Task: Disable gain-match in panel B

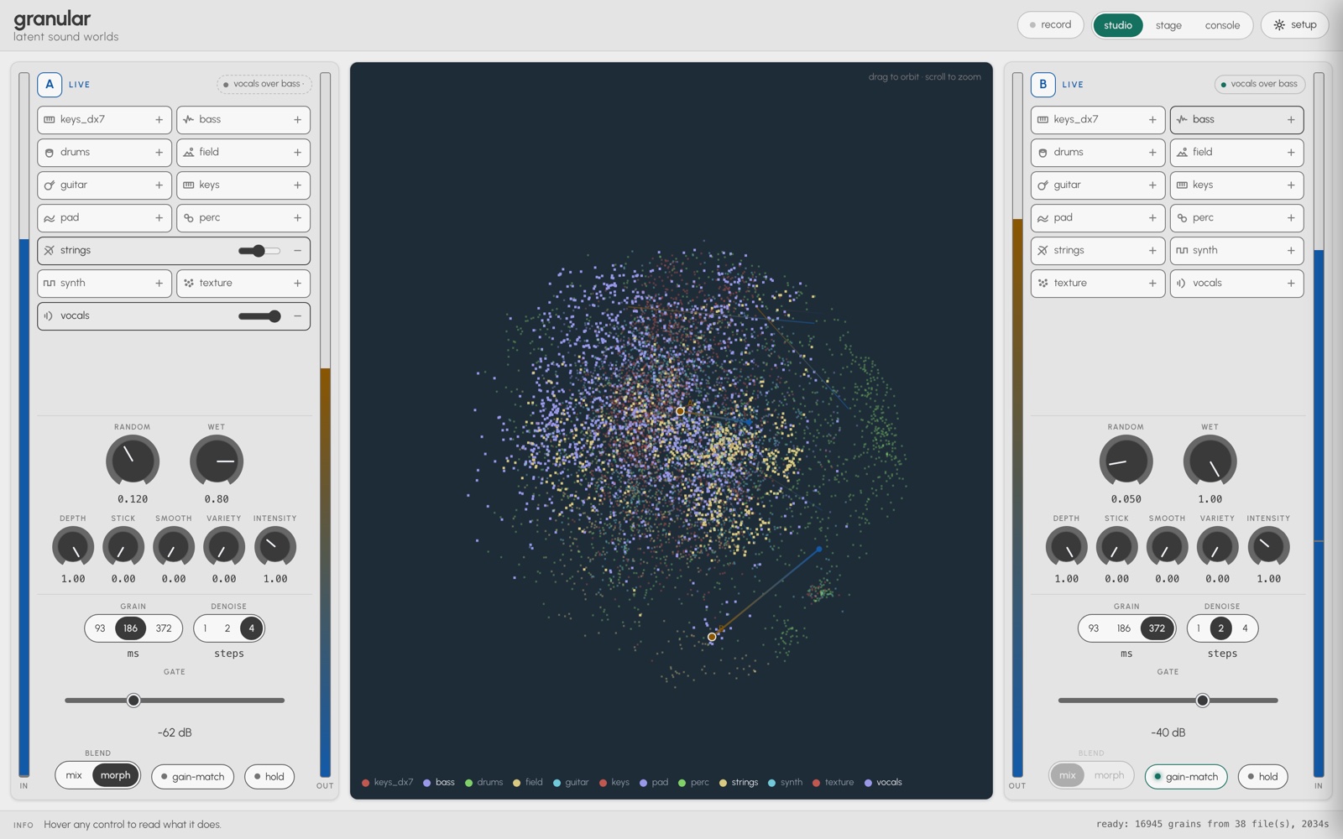Action: pyautogui.click(x=1186, y=777)
